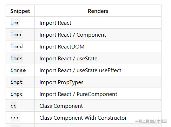Click the Import React description
Image resolution: width=171 pixels, height=127 pixels.
pyautogui.click(x=55, y=23)
